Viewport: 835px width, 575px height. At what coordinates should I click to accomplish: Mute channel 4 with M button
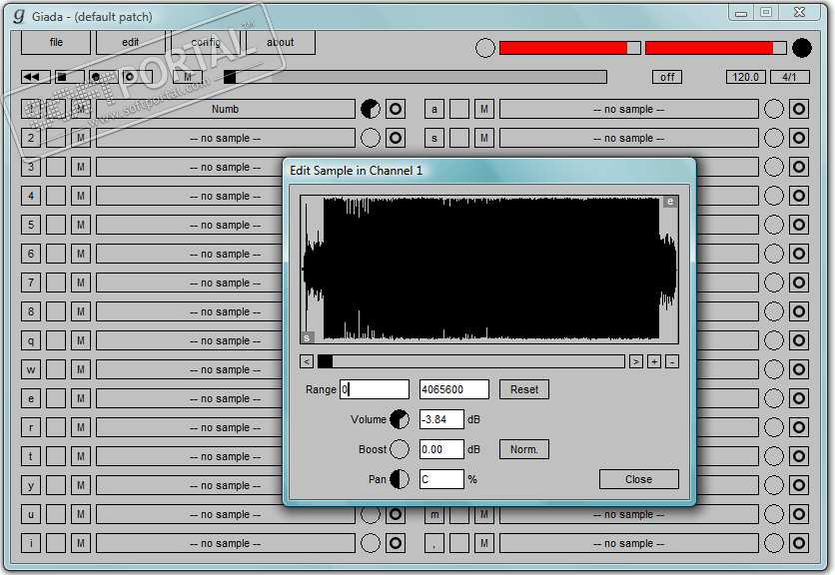point(81,196)
